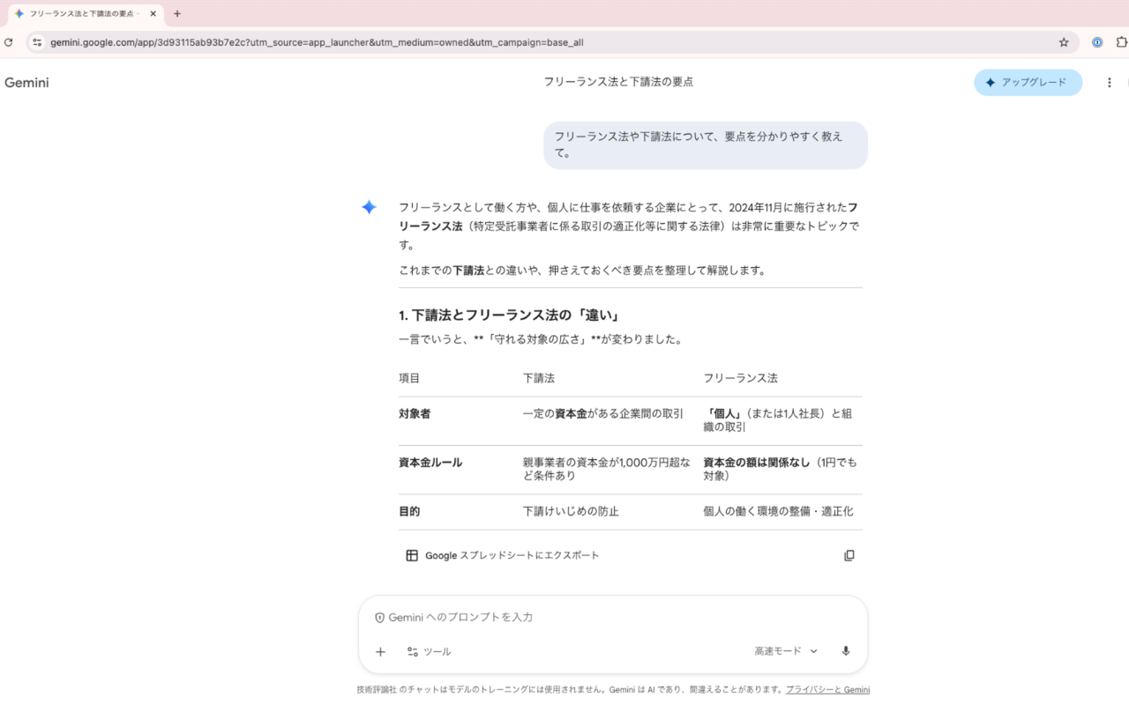Click the table header フリーランス法
This screenshot has width=1129, height=705.
pyautogui.click(x=740, y=378)
